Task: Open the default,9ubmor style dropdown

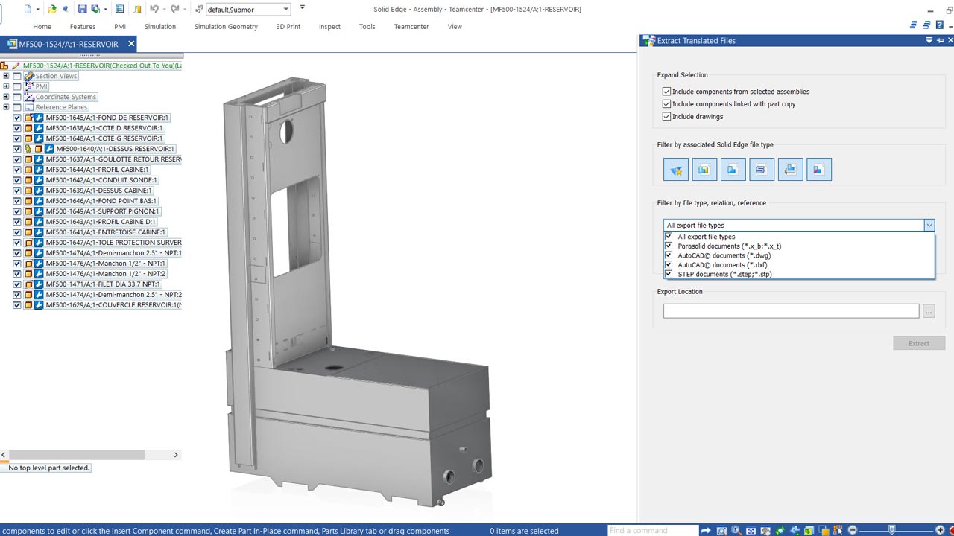Action: point(286,10)
